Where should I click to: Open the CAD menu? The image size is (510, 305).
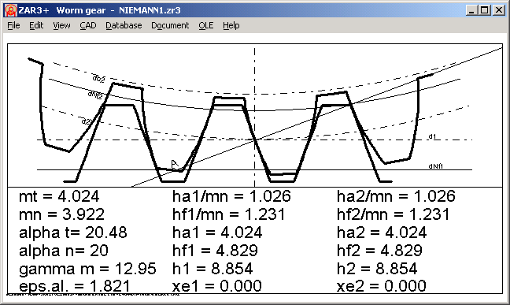[x=88, y=25]
